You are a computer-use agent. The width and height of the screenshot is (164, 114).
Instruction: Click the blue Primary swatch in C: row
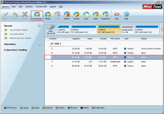(125, 49)
